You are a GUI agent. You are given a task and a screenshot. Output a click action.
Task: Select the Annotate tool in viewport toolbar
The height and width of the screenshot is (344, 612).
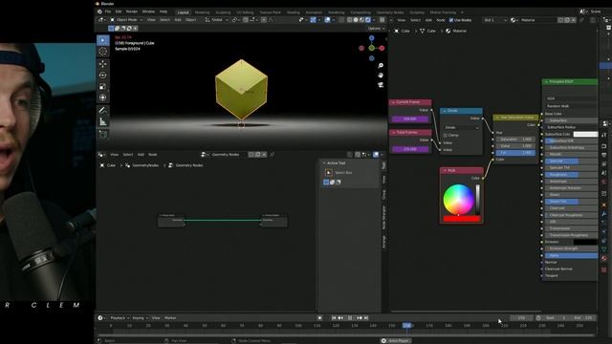tap(103, 111)
